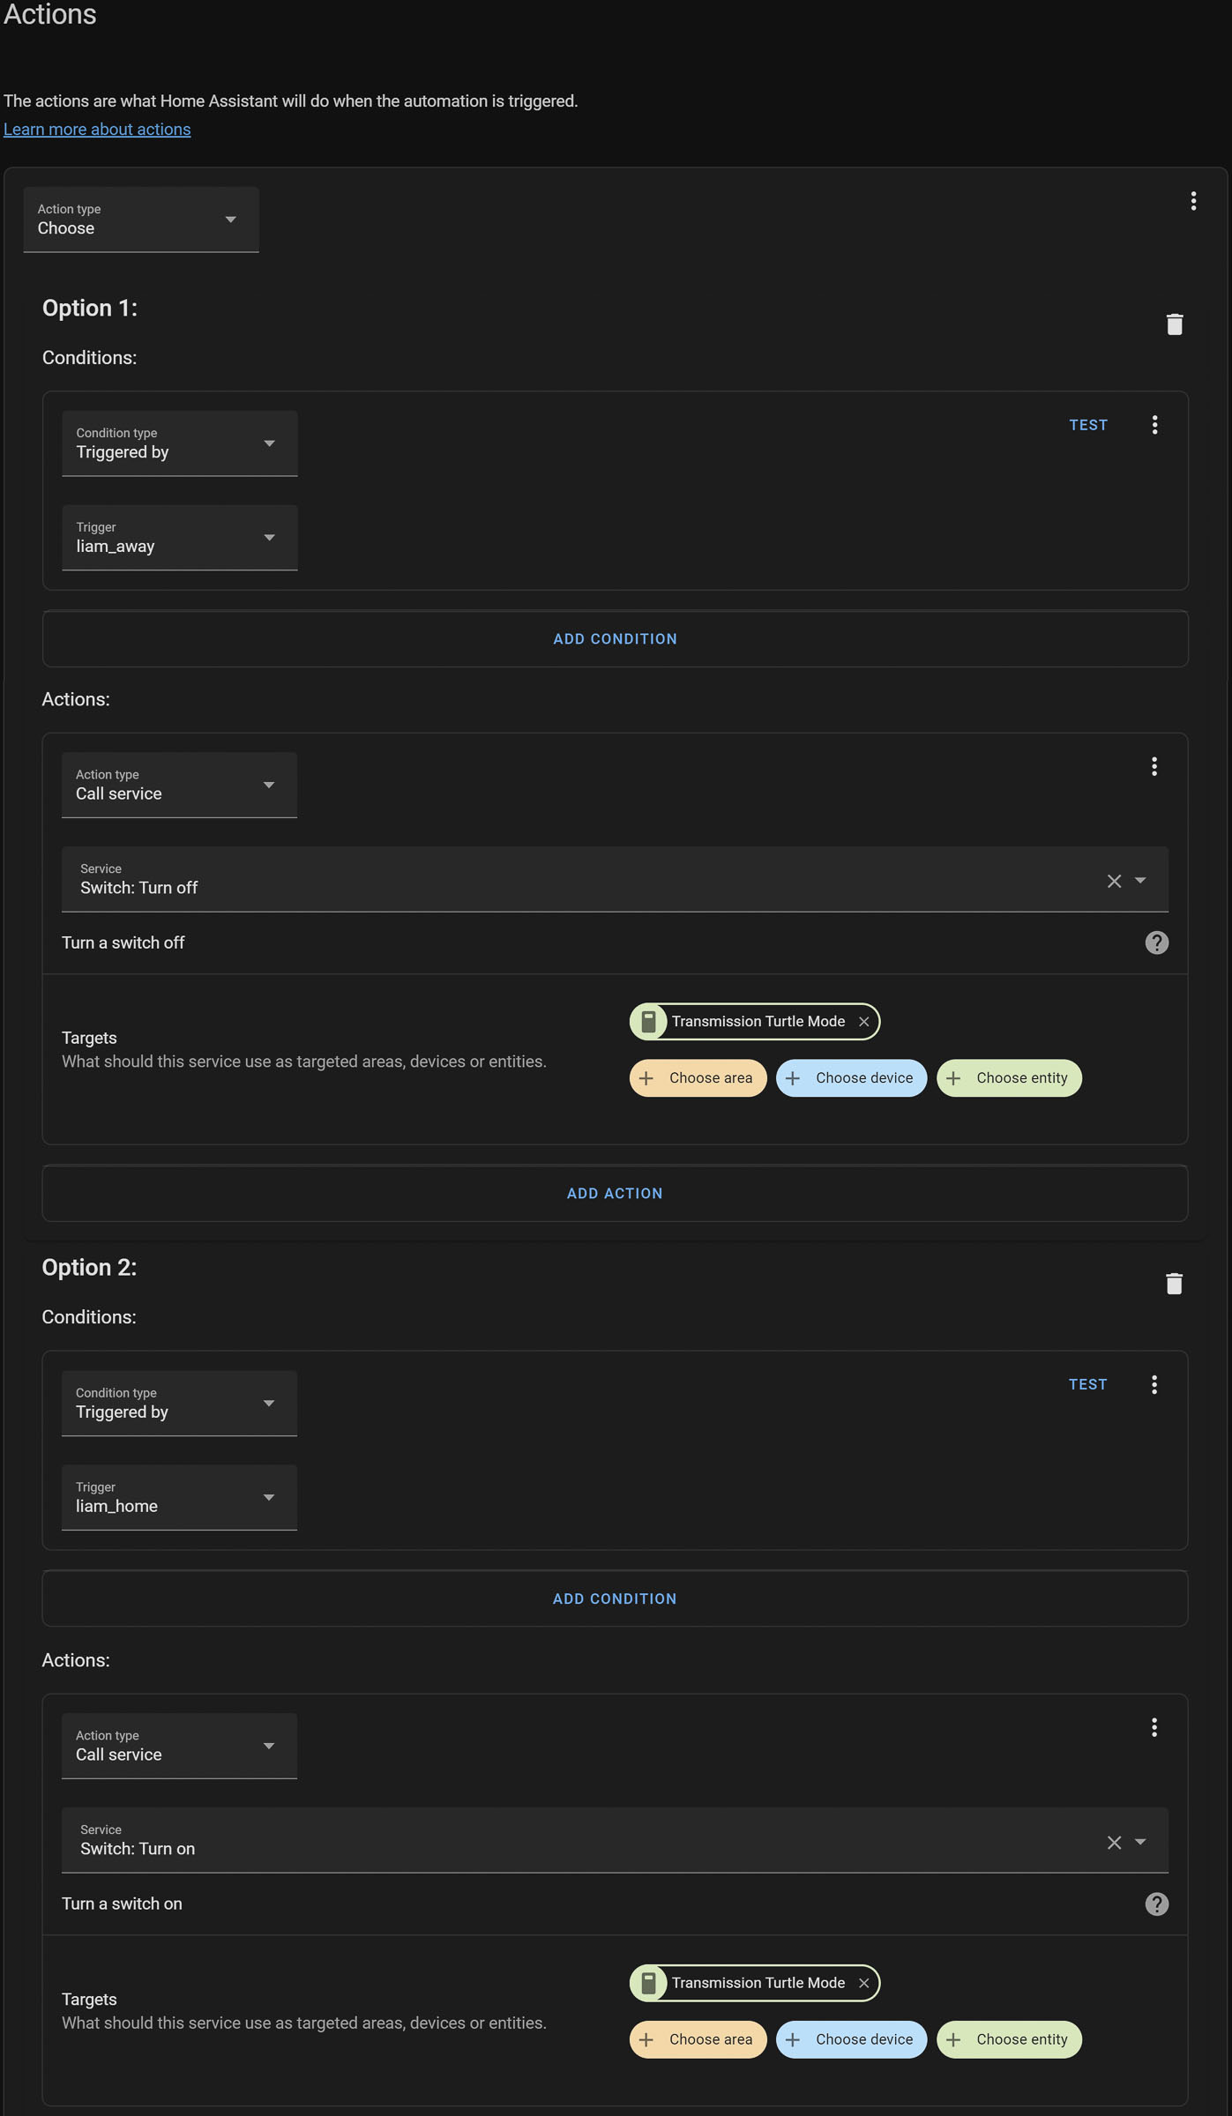Open the top Choose action overflow menu
The height and width of the screenshot is (2116, 1232).
(1193, 201)
